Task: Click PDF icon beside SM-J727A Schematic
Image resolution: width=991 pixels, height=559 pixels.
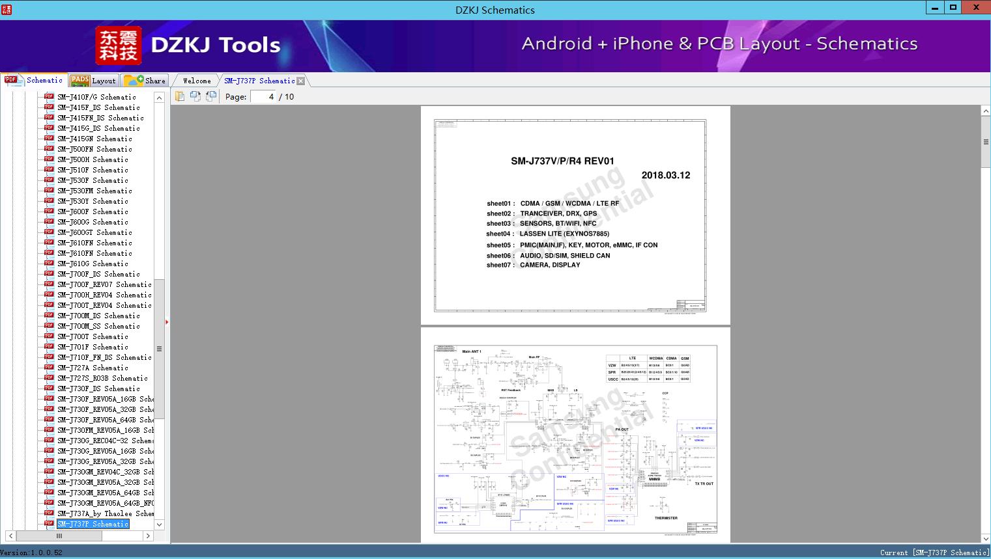Action: 49,367
